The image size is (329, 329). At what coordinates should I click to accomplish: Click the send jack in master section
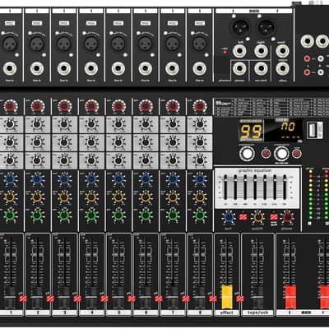tap(283, 51)
